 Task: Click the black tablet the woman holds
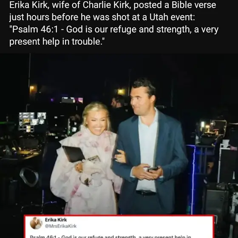74,153
